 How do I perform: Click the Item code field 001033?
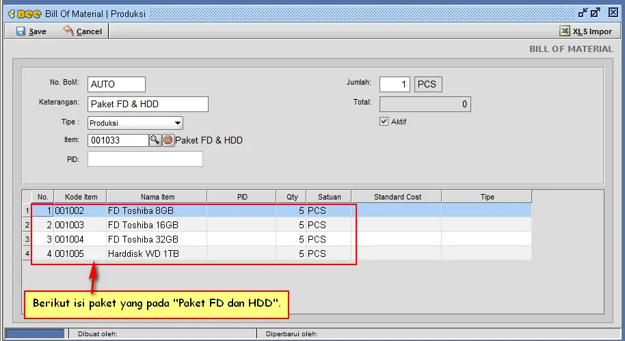tap(118, 140)
